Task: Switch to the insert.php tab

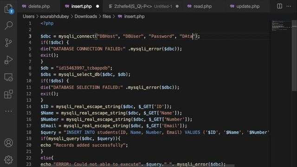Action: 82,6
